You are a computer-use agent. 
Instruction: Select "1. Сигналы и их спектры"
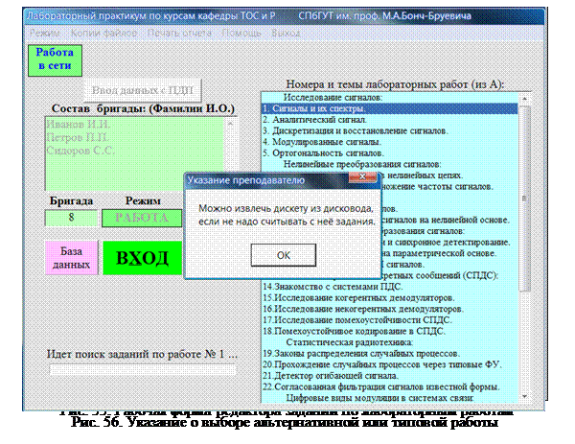389,108
